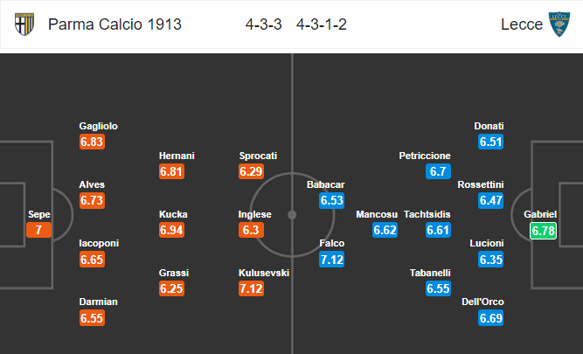The height and width of the screenshot is (354, 583).
Task: Open the Lecce team name link
Action: tap(522, 24)
